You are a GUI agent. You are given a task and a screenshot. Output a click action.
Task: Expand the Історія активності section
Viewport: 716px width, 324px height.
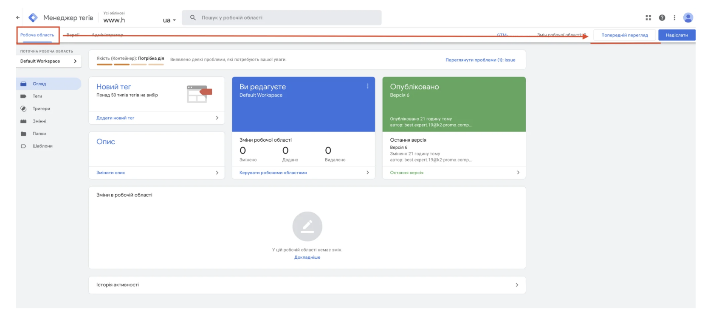click(x=307, y=285)
